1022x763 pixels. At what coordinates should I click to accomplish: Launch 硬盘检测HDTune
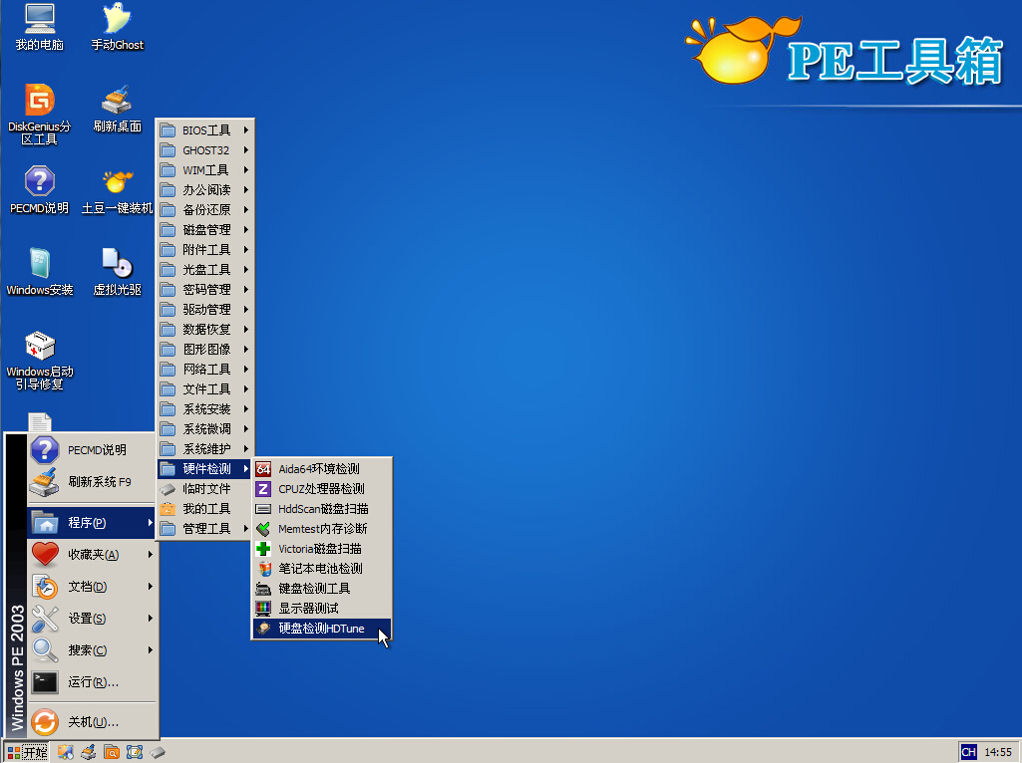click(x=323, y=629)
